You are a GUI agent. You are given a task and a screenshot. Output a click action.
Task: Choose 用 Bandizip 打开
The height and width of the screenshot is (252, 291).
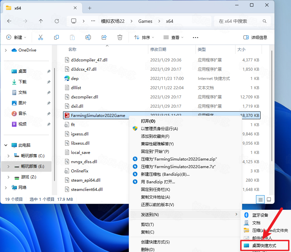click(186, 182)
